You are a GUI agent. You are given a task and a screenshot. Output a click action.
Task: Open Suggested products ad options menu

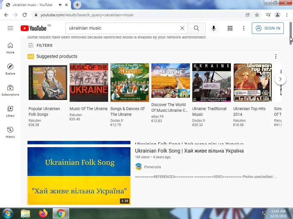coord(276,56)
